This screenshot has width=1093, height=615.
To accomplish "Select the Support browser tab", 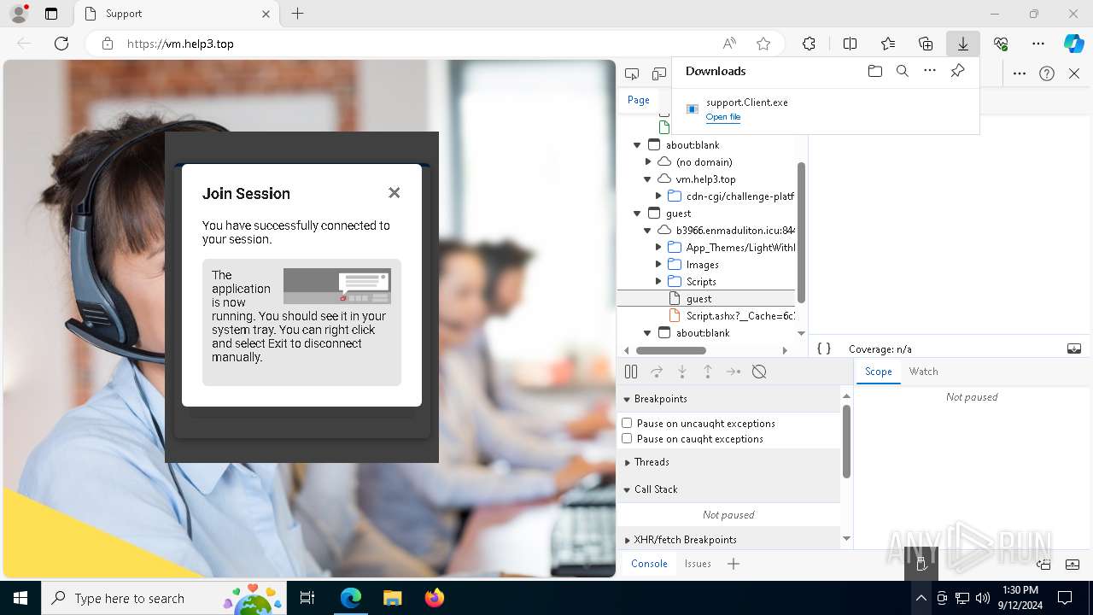I will (176, 14).
